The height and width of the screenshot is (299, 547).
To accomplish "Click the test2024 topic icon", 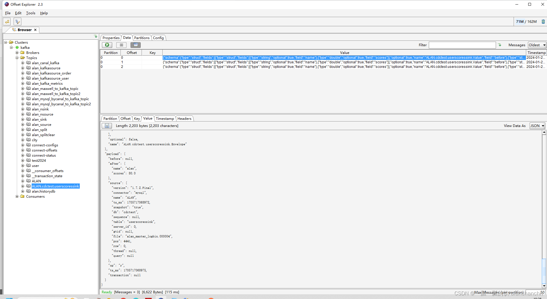I will click(x=28, y=161).
